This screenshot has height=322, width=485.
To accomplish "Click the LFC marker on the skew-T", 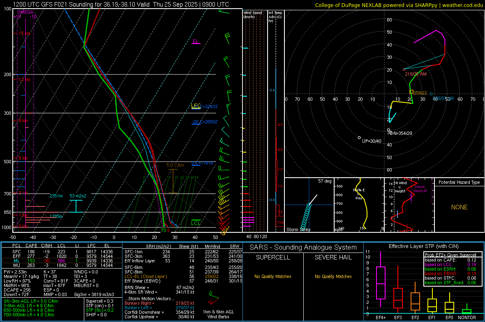I will pos(196,106).
